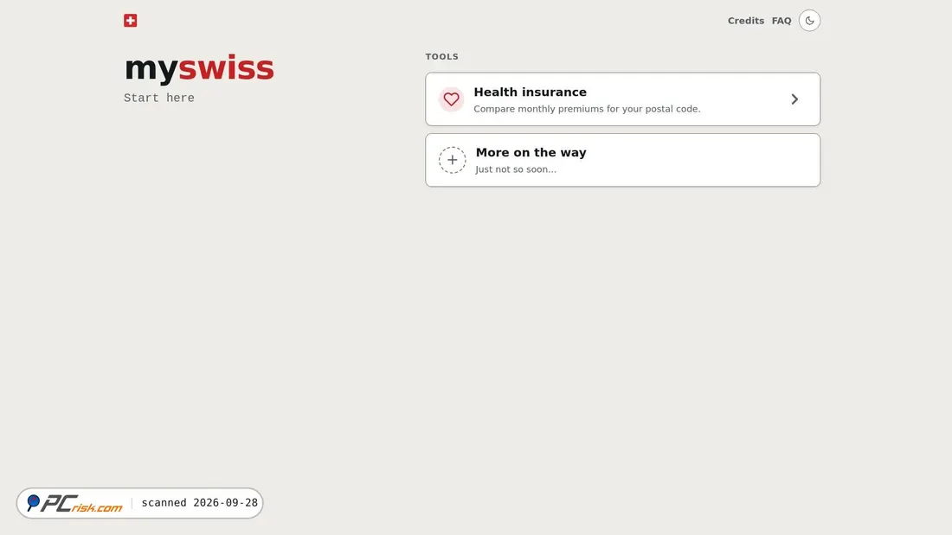Click the 'Just not so soon...' text
This screenshot has width=952, height=535.
[516, 169]
